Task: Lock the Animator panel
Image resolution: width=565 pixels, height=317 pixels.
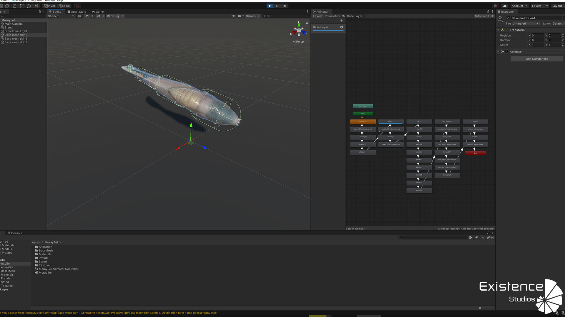Action: pos(488,12)
